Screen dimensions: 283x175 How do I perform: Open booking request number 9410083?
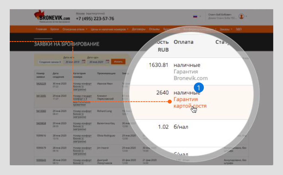tap(41, 111)
